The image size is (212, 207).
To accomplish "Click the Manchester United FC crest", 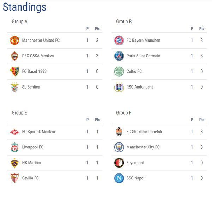I will click(x=14, y=41).
